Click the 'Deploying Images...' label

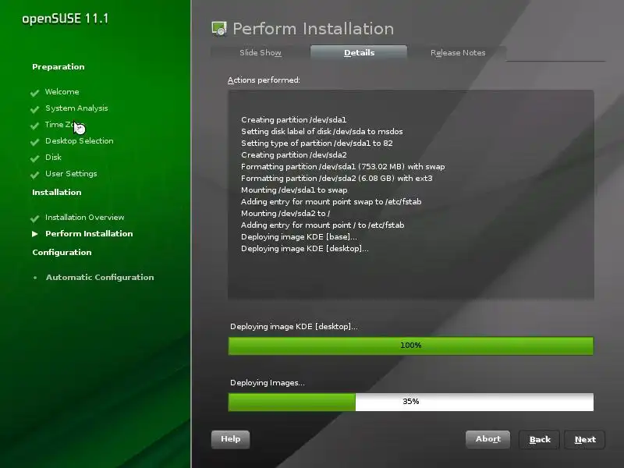268,383
